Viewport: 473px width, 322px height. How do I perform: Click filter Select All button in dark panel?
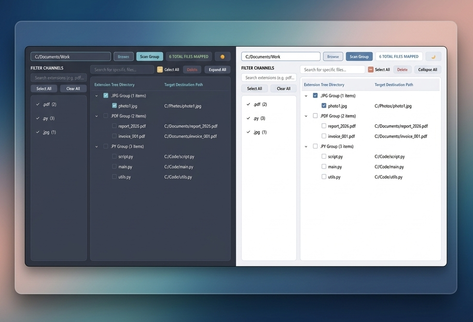pos(44,88)
